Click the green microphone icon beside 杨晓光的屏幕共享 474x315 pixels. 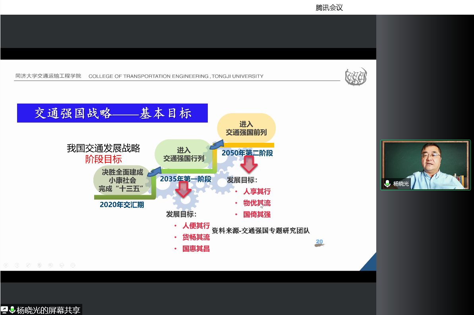[12, 310]
